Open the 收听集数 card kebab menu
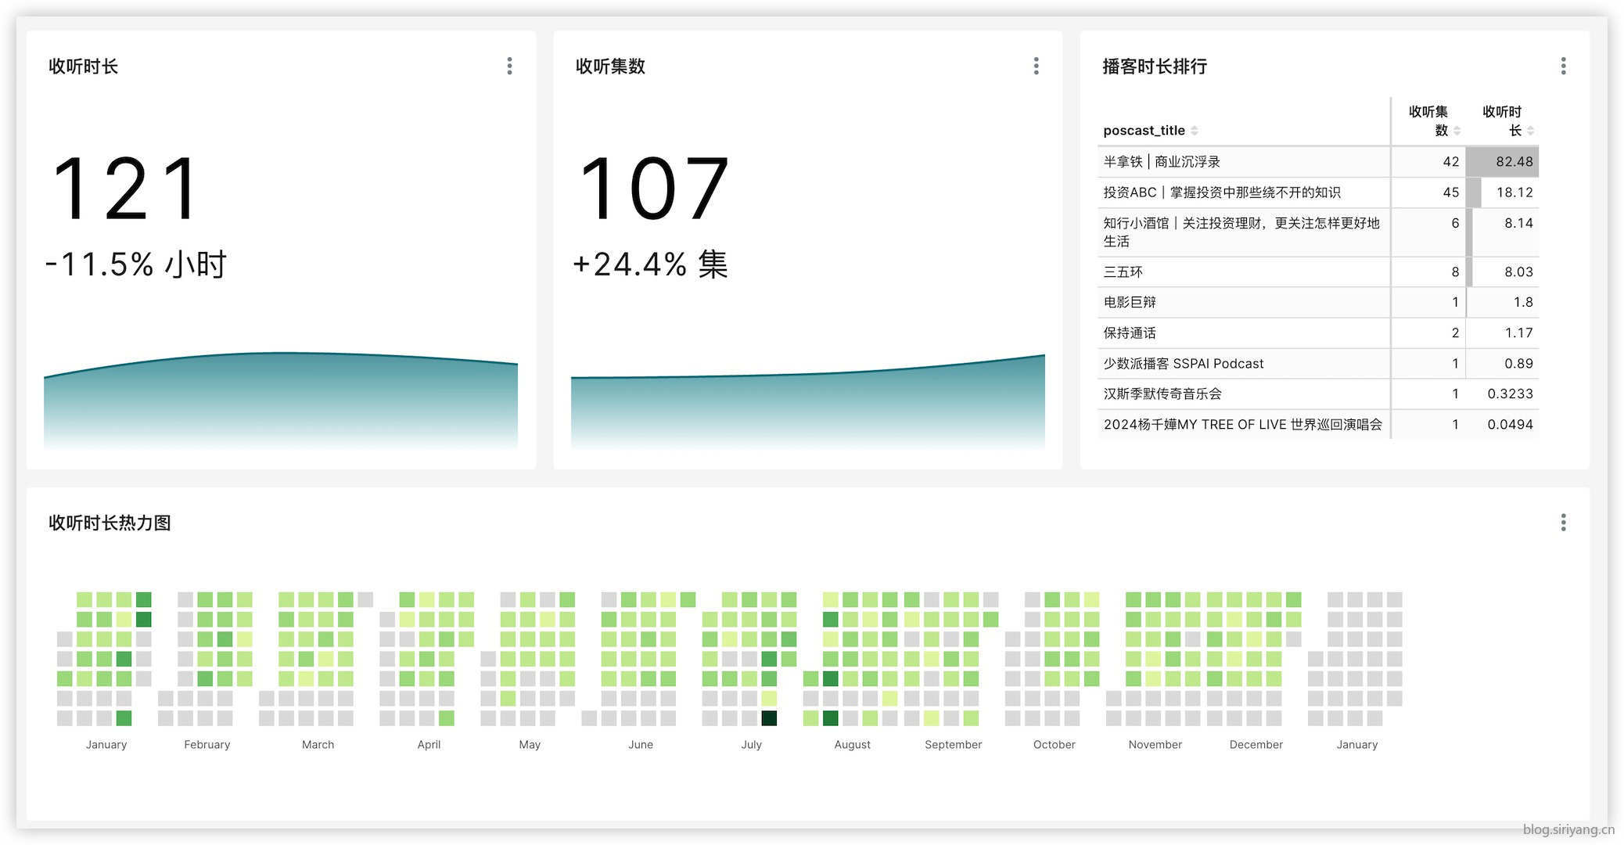Viewport: 1624px width, 845px height. [1036, 66]
